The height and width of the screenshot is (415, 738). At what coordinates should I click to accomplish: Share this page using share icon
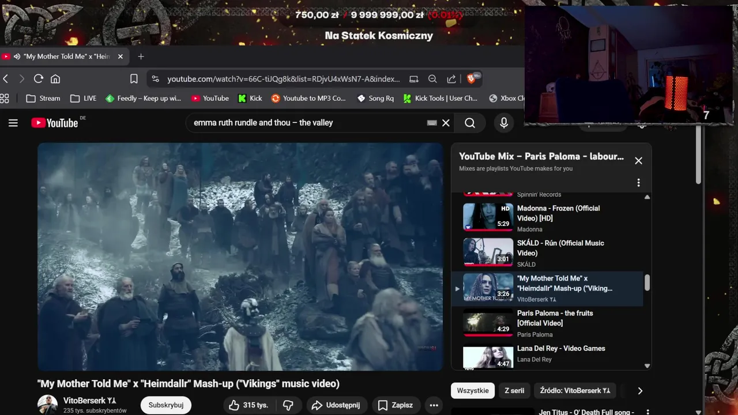pos(451,79)
